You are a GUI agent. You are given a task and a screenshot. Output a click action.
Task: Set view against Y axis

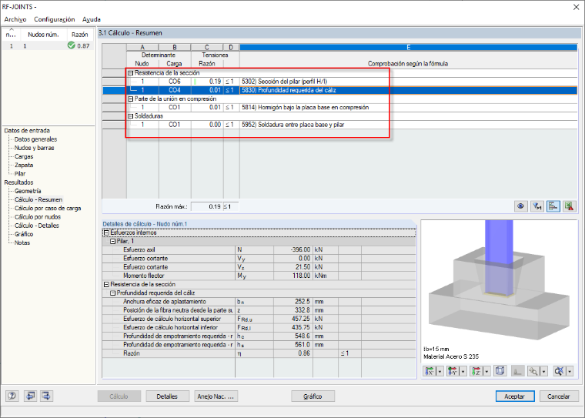[453, 371]
